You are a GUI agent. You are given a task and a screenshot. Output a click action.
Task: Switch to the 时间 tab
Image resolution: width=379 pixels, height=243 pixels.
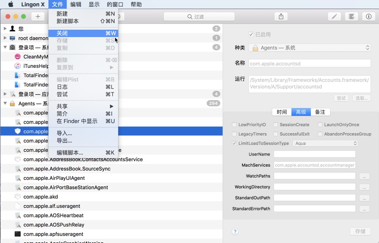point(282,112)
